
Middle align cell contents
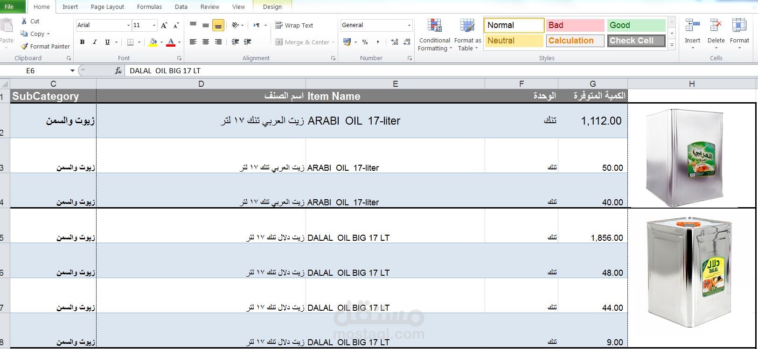click(206, 25)
